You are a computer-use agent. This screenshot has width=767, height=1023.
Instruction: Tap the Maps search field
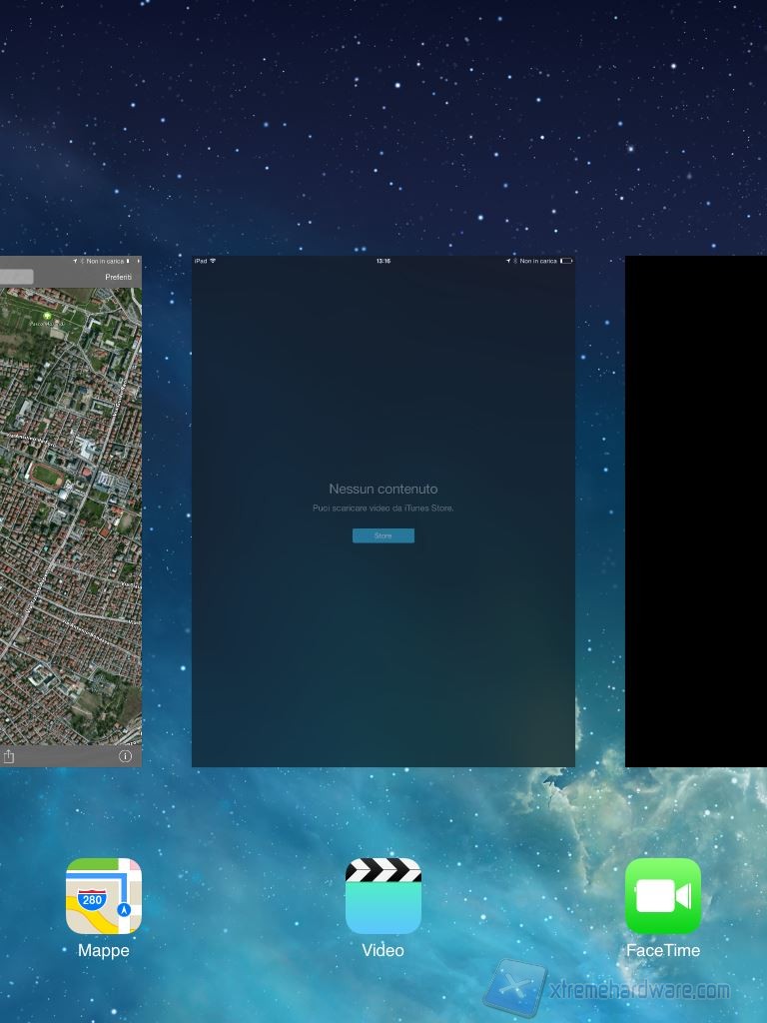pyautogui.click(x=16, y=277)
